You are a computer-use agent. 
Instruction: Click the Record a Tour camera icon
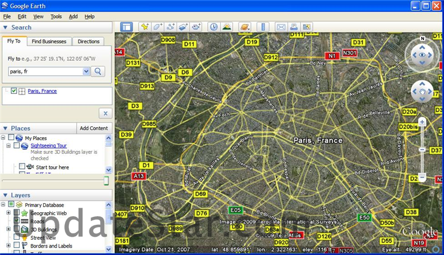coord(196,27)
